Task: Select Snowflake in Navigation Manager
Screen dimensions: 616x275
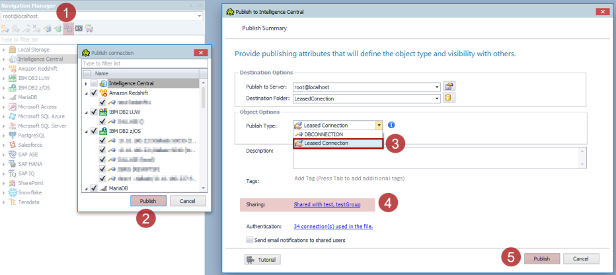Action: click(x=30, y=192)
